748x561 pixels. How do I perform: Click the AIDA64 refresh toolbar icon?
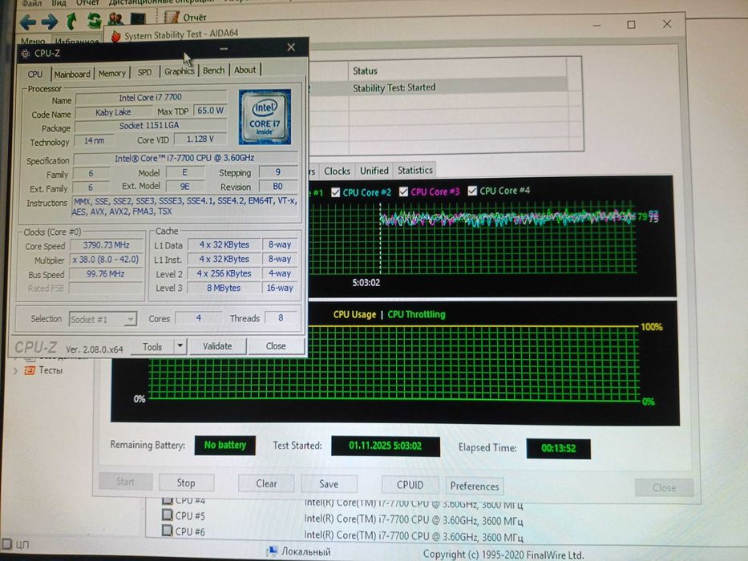pos(94,21)
